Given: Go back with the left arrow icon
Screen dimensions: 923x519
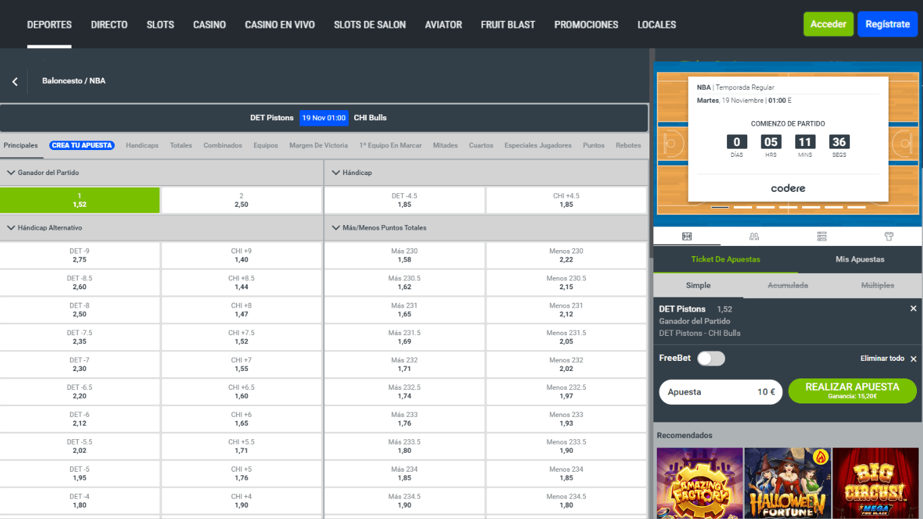Looking at the screenshot, I should pos(15,81).
